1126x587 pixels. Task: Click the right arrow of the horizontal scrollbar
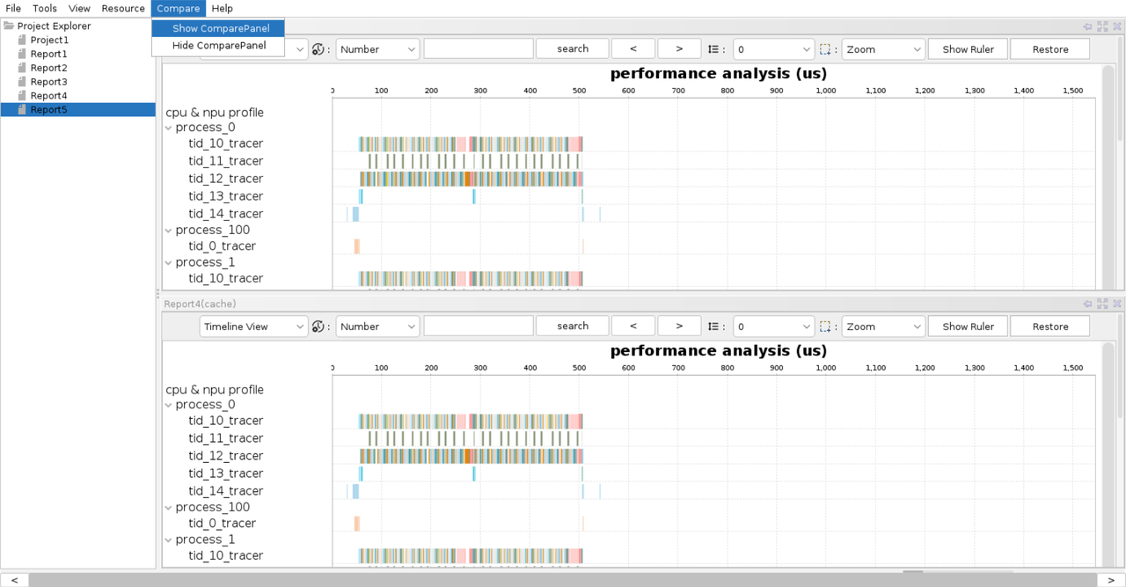click(1111, 580)
